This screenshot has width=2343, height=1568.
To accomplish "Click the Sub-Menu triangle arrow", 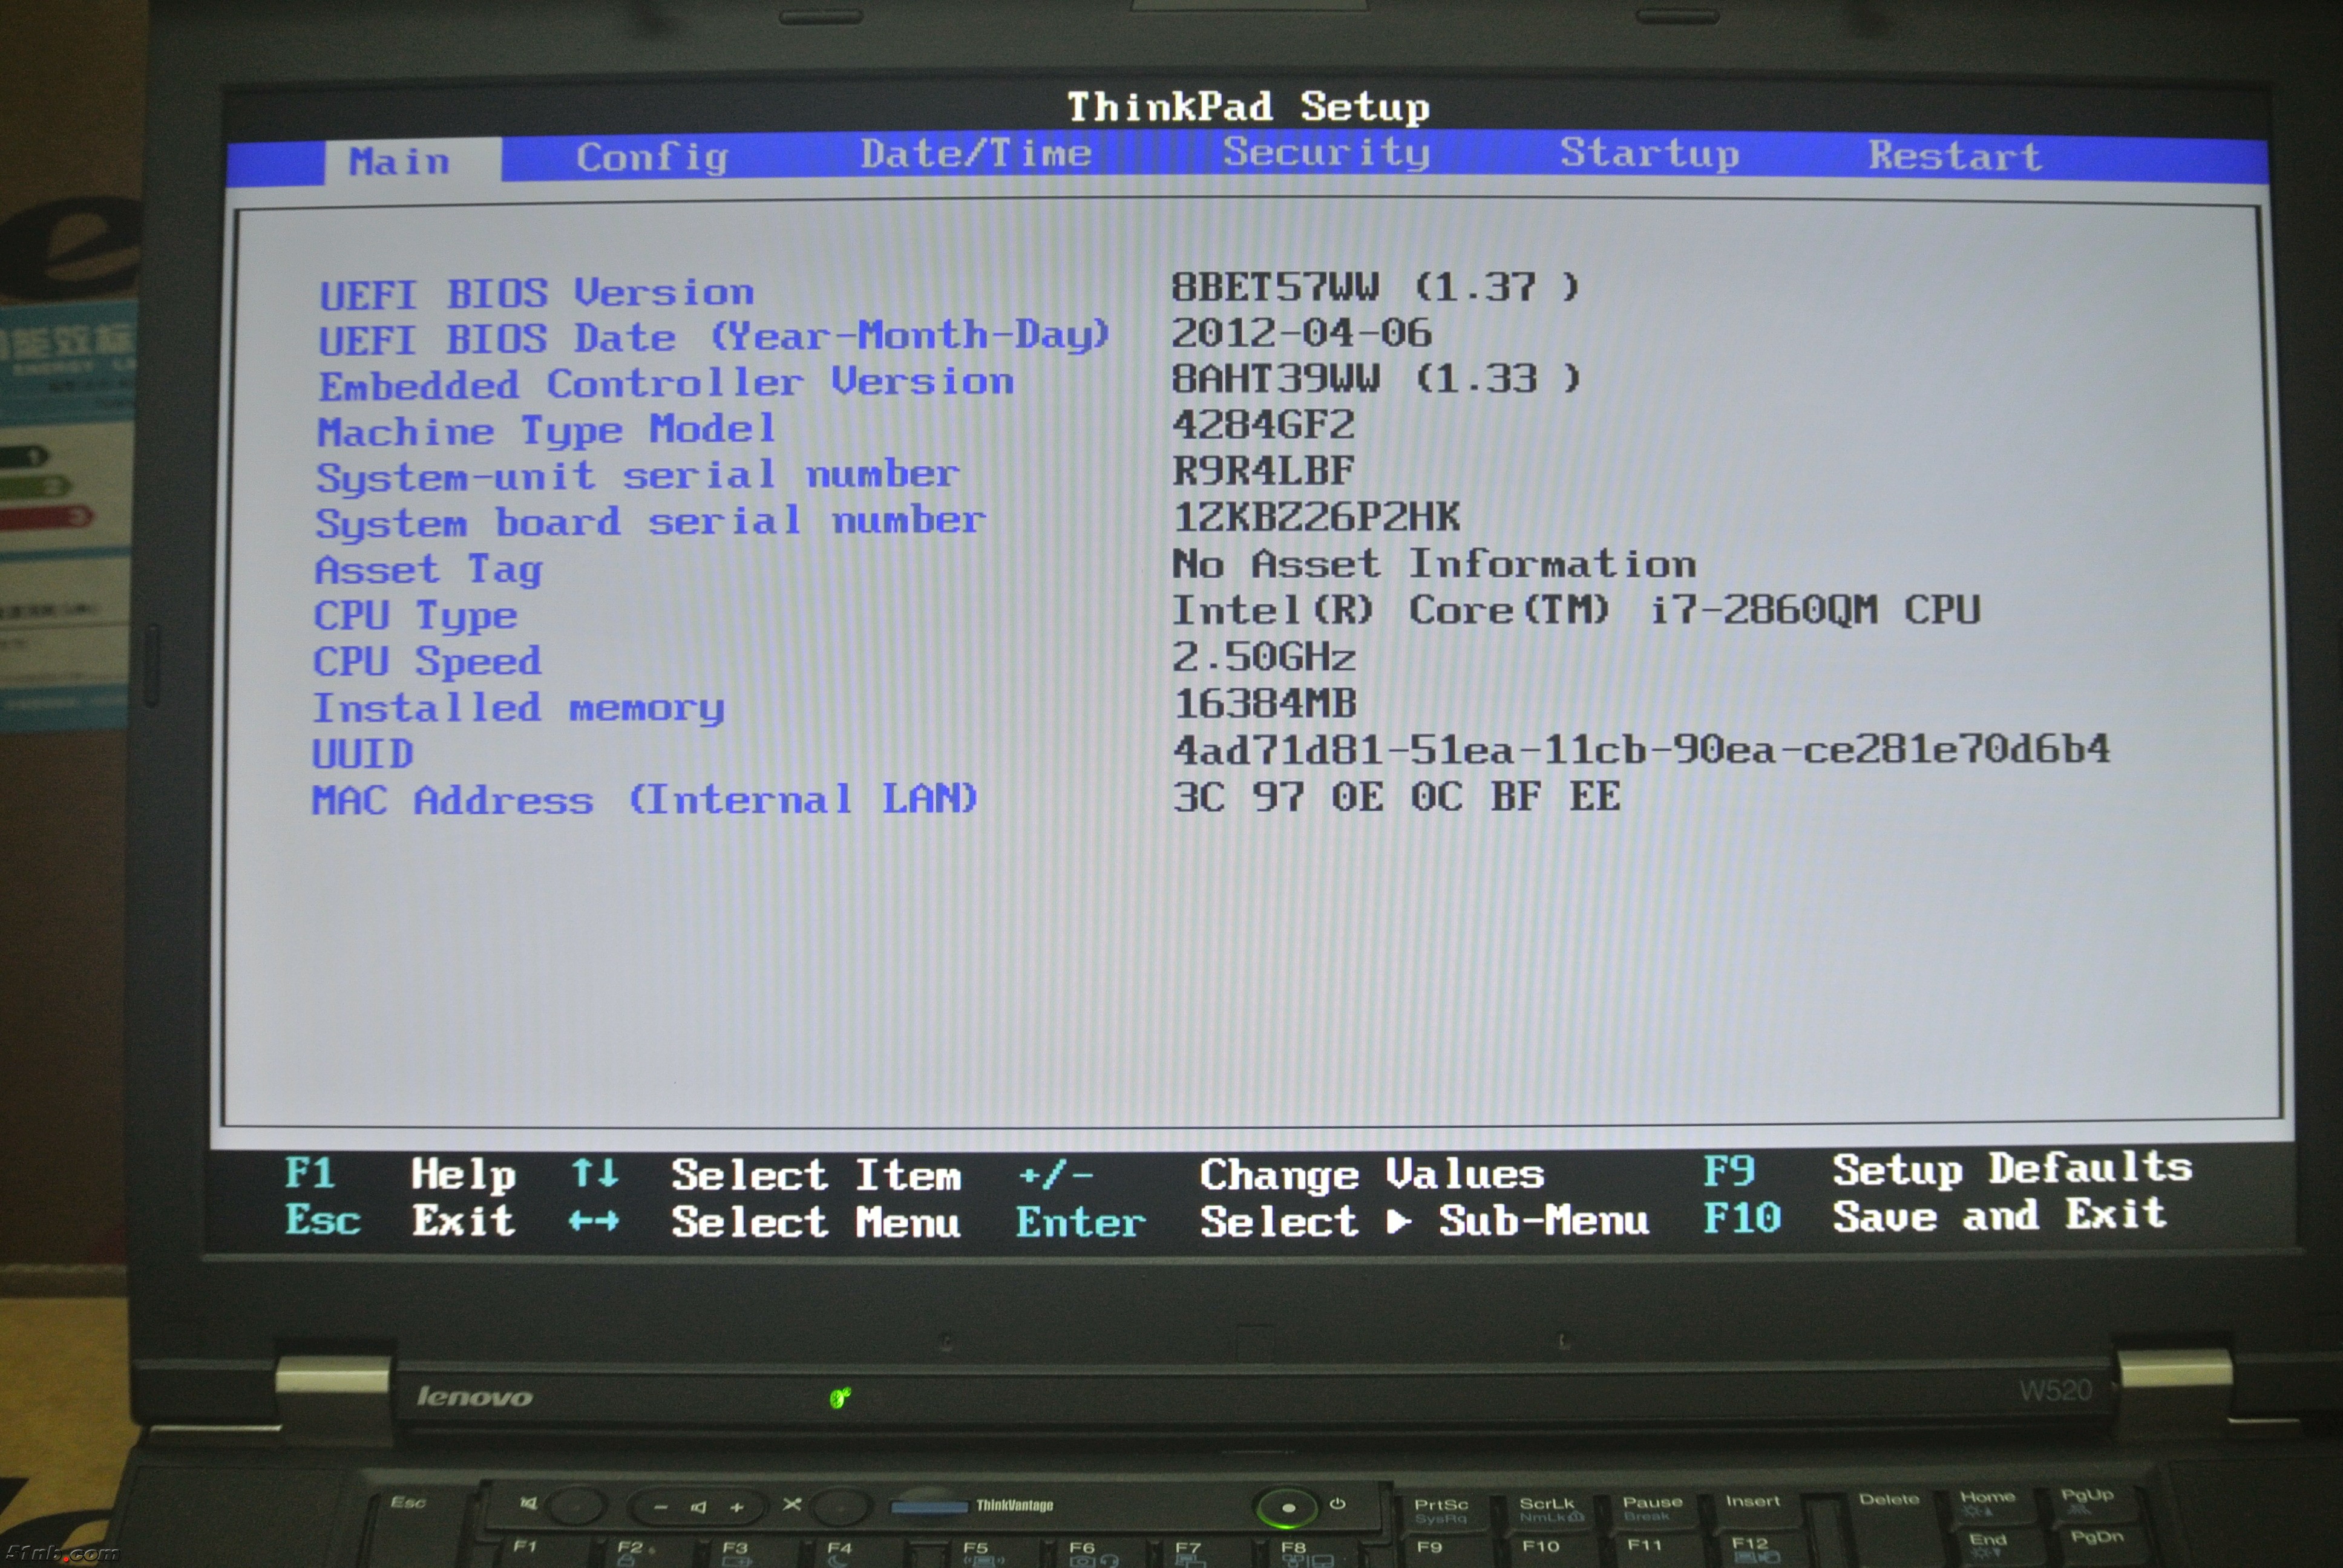I will pyautogui.click(x=1400, y=1221).
